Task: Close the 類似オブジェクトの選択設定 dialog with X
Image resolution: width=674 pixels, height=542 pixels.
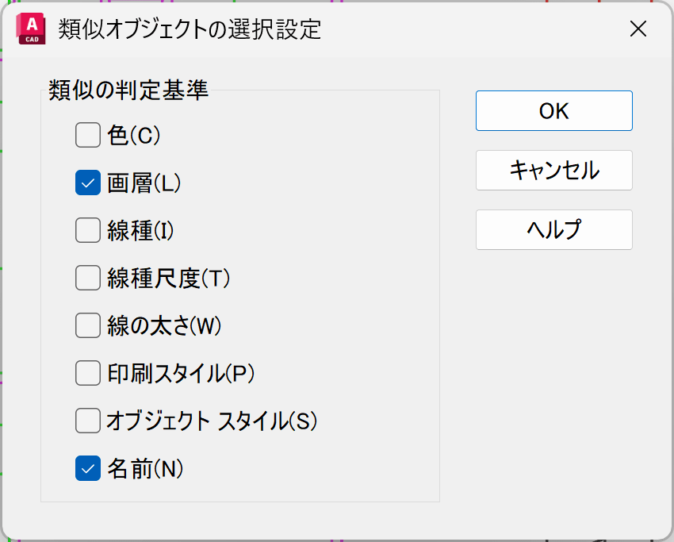Action: coord(638,29)
